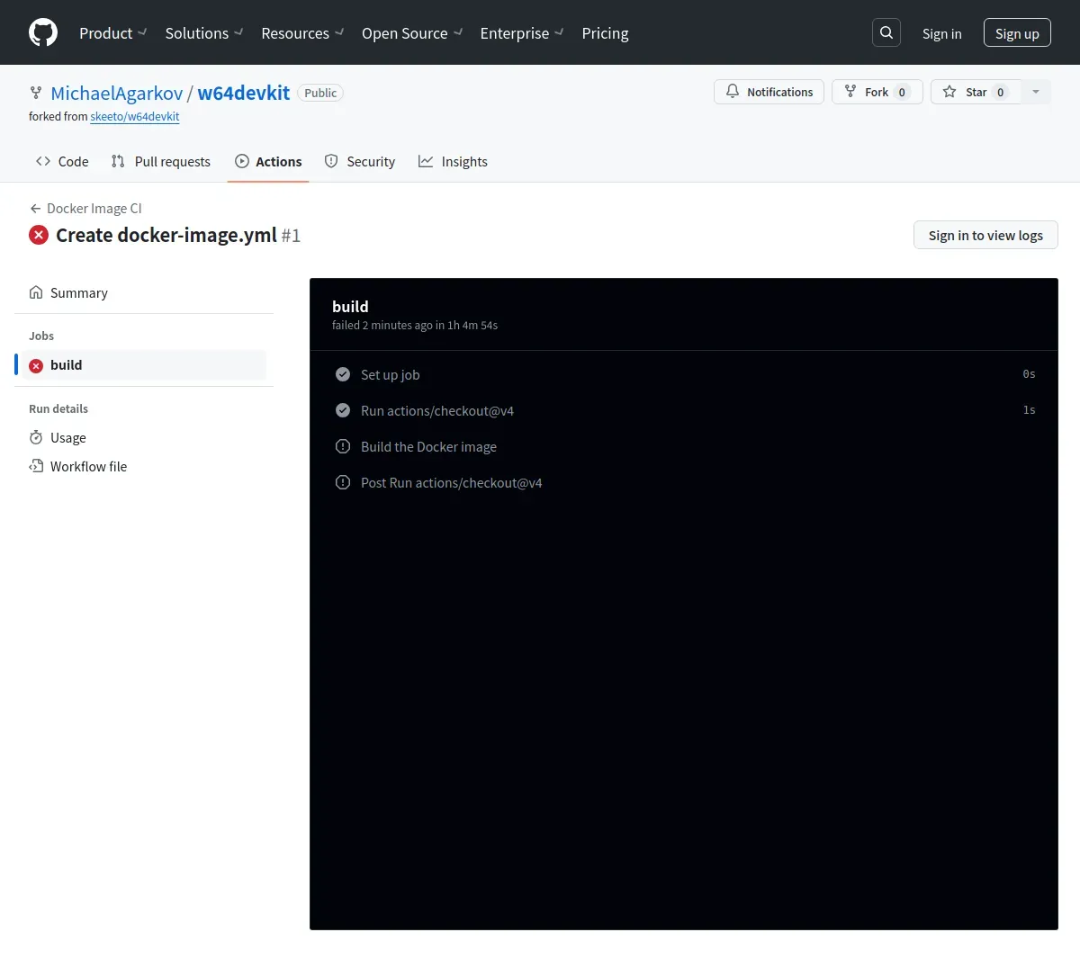
Task: Open the Security tab
Action: tap(360, 162)
